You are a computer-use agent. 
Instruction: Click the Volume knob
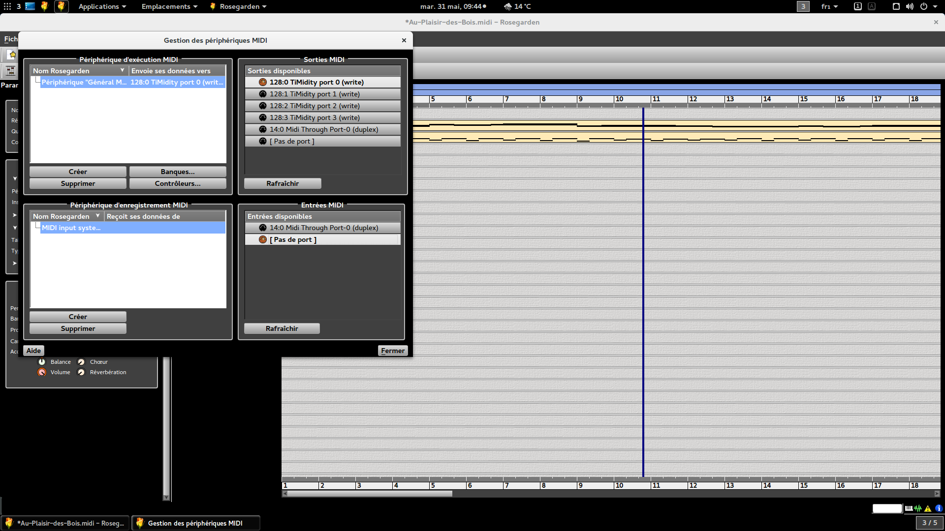pyautogui.click(x=42, y=372)
